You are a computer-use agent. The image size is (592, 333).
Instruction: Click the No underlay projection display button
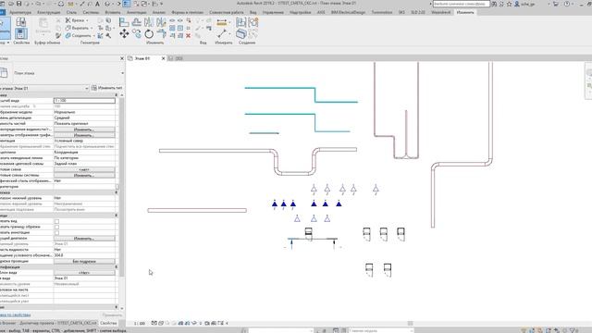coord(84,261)
